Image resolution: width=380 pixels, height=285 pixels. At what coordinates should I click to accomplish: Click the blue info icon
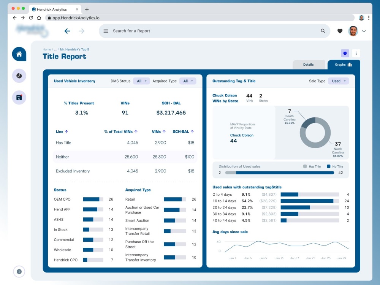tap(345, 53)
